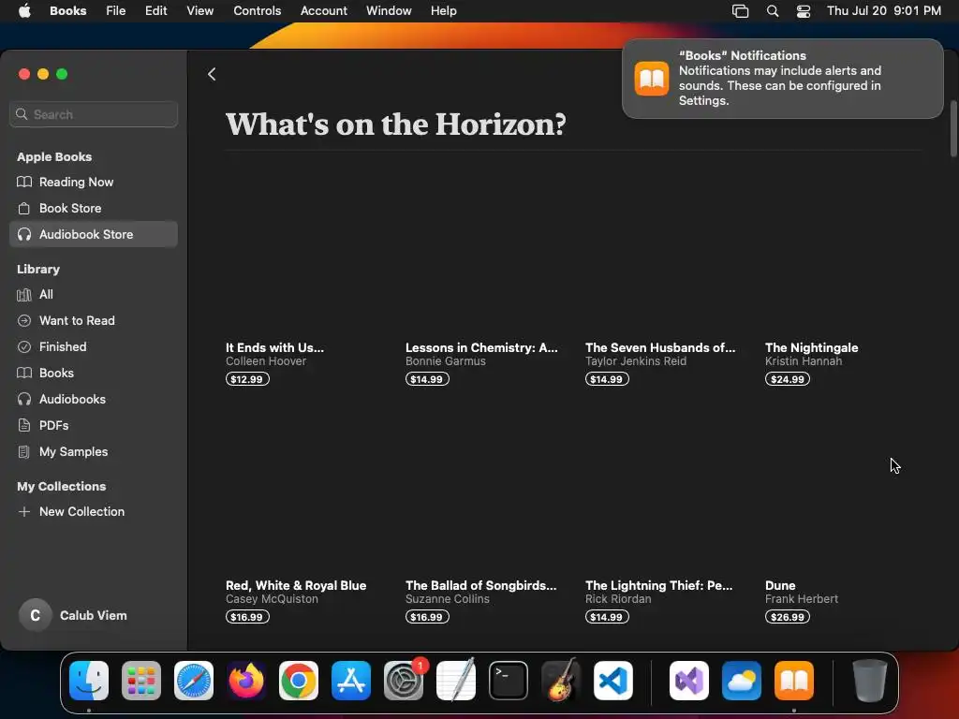
Task: Open the Account menu
Action: [323, 10]
